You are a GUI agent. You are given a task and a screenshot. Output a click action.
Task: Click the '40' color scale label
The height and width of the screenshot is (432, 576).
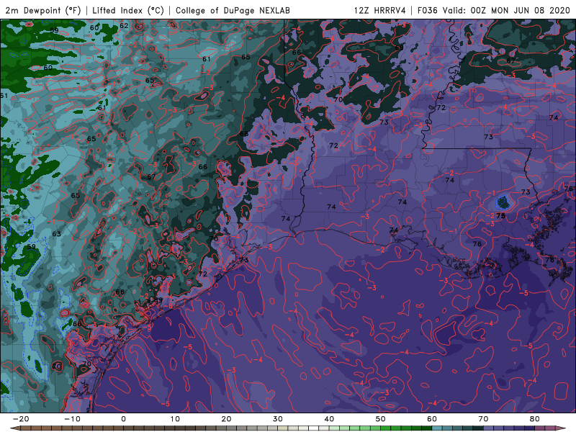click(329, 419)
